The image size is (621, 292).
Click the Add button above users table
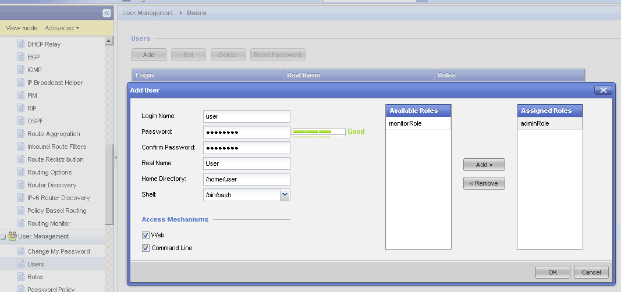point(148,55)
